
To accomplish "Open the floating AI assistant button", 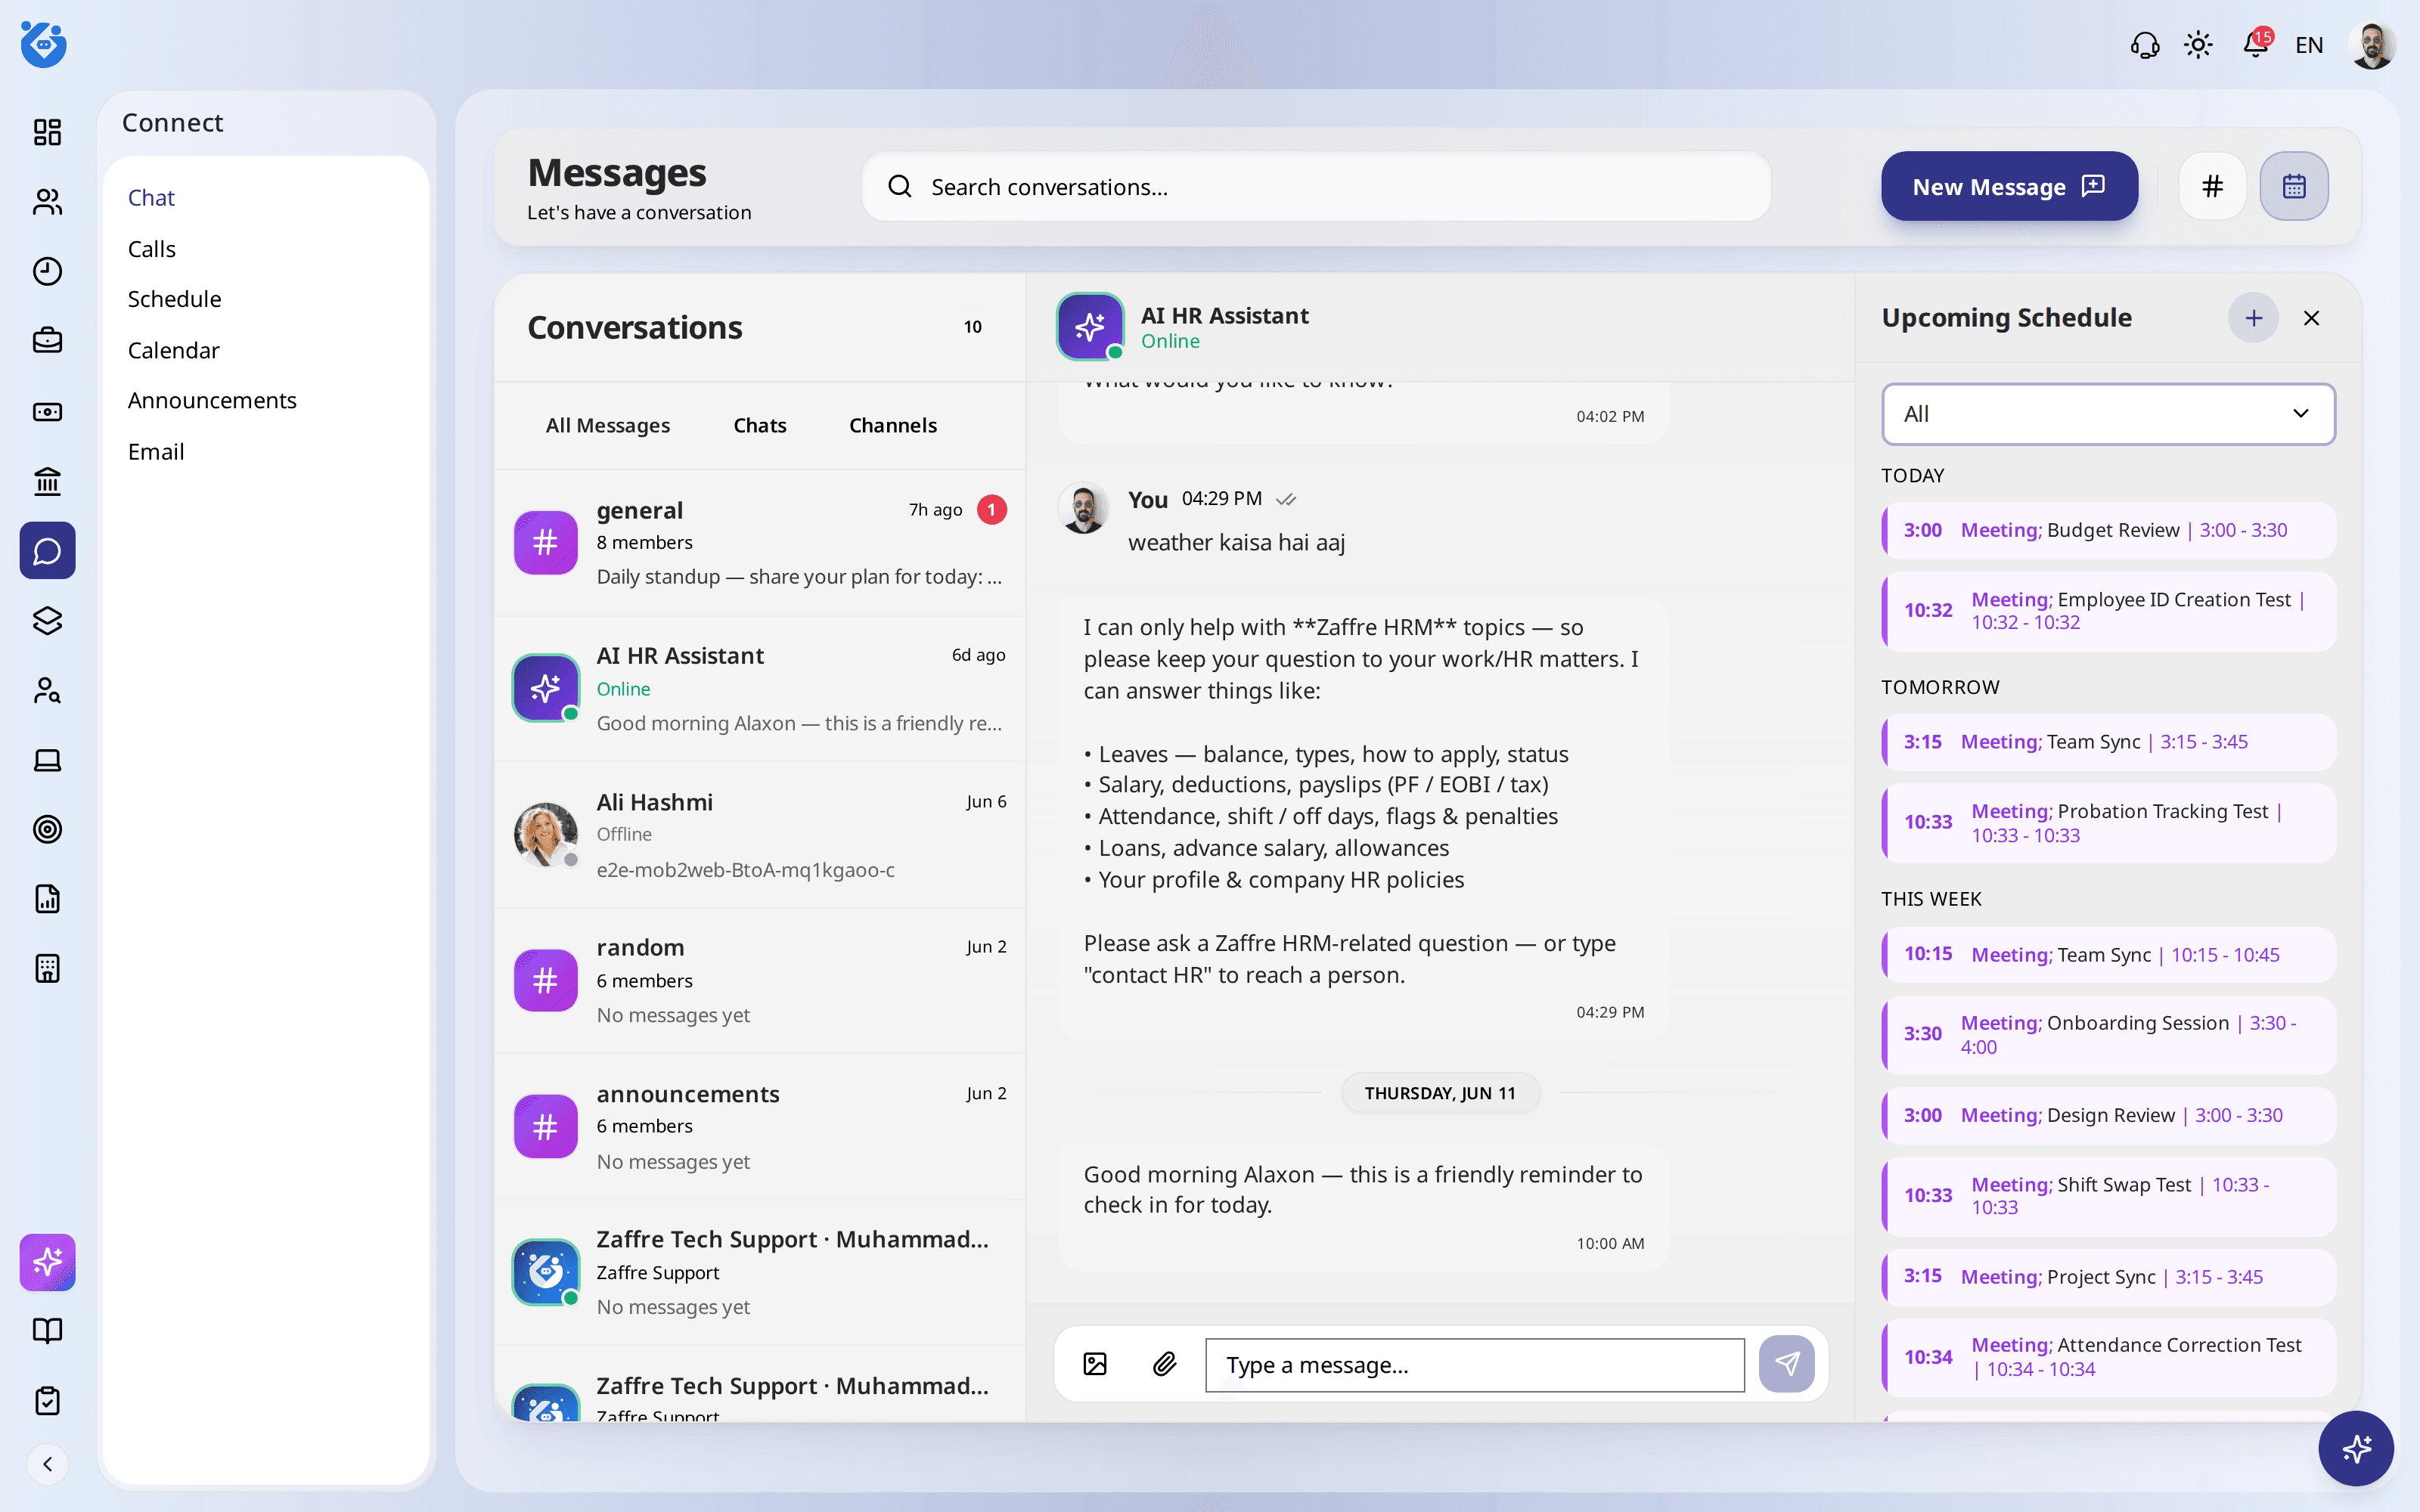I will click(x=2356, y=1448).
